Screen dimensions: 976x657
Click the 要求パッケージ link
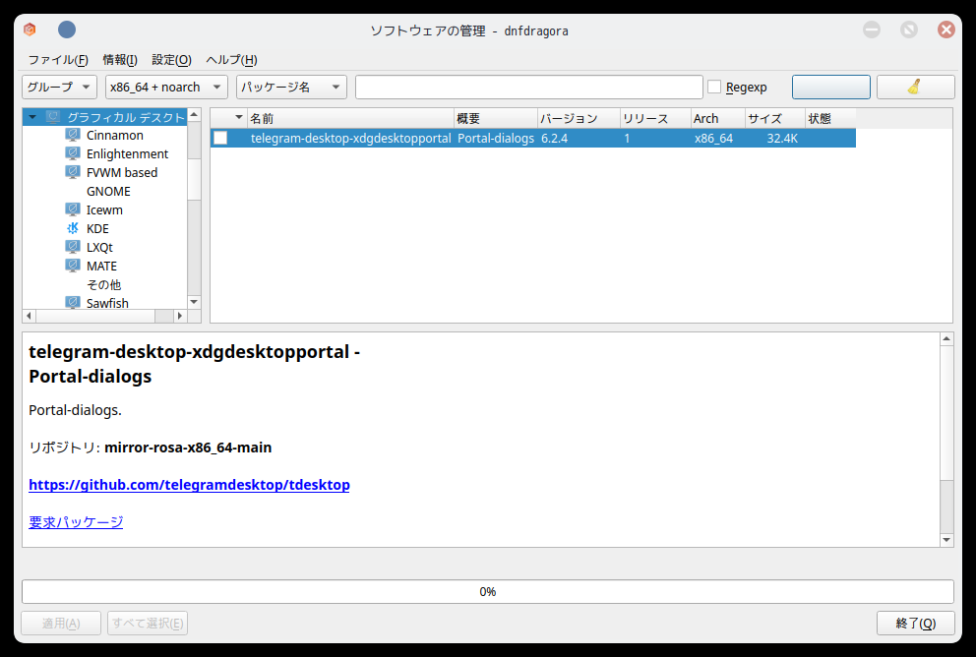[76, 522]
